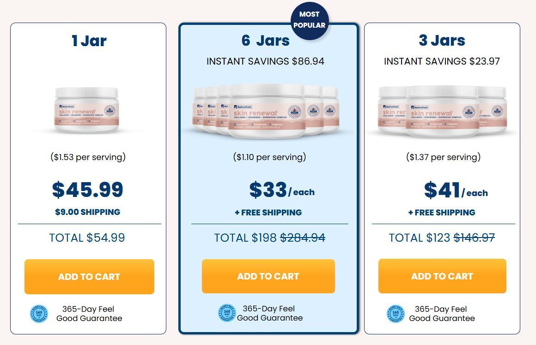536x345 pixels.
Task: Select the 3 Jars heading
Action: [x=442, y=40]
